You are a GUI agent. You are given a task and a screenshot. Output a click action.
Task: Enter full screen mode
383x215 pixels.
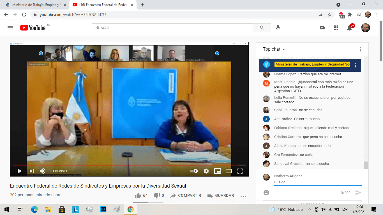pos(240,171)
